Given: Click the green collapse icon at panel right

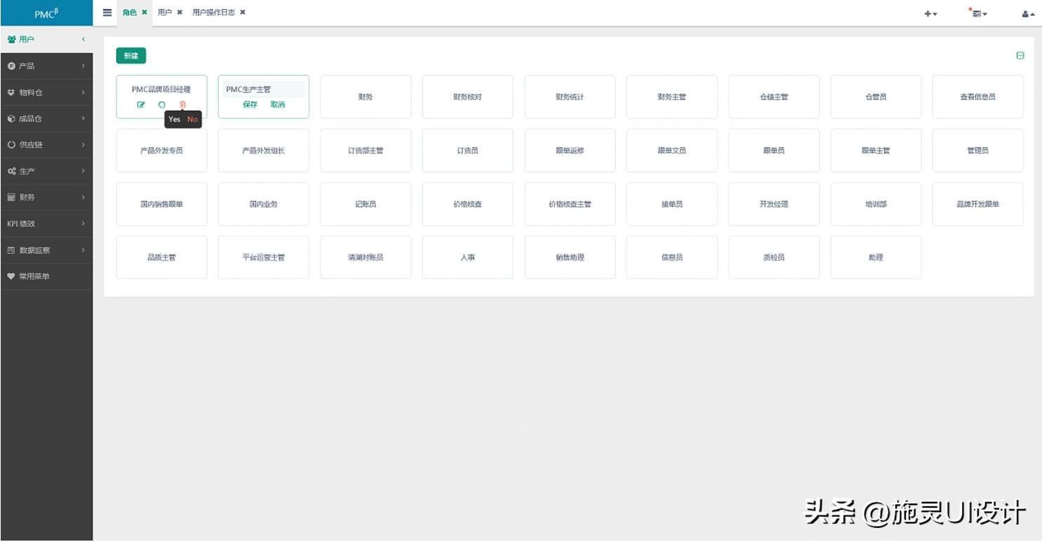Looking at the screenshot, I should [x=1020, y=55].
